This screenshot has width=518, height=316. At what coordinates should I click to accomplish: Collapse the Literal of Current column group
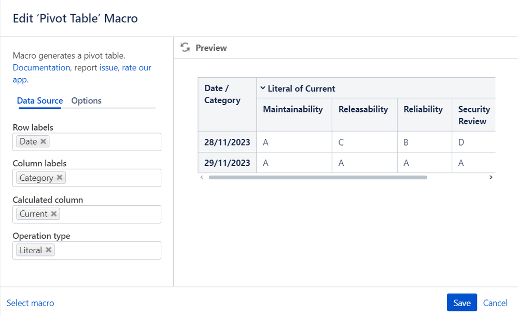[x=263, y=89]
